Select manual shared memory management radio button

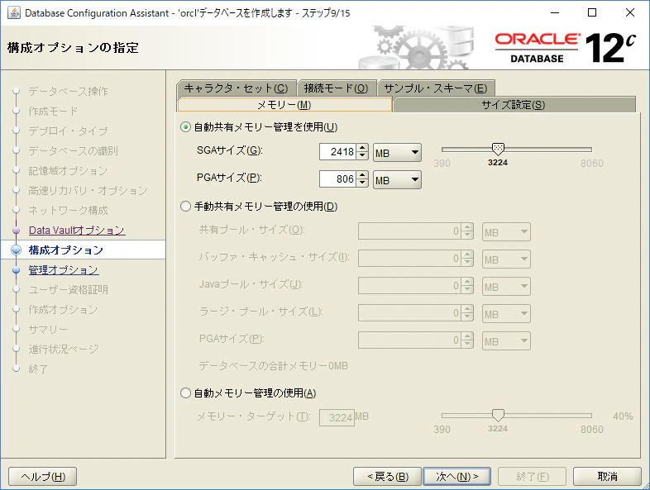[185, 207]
